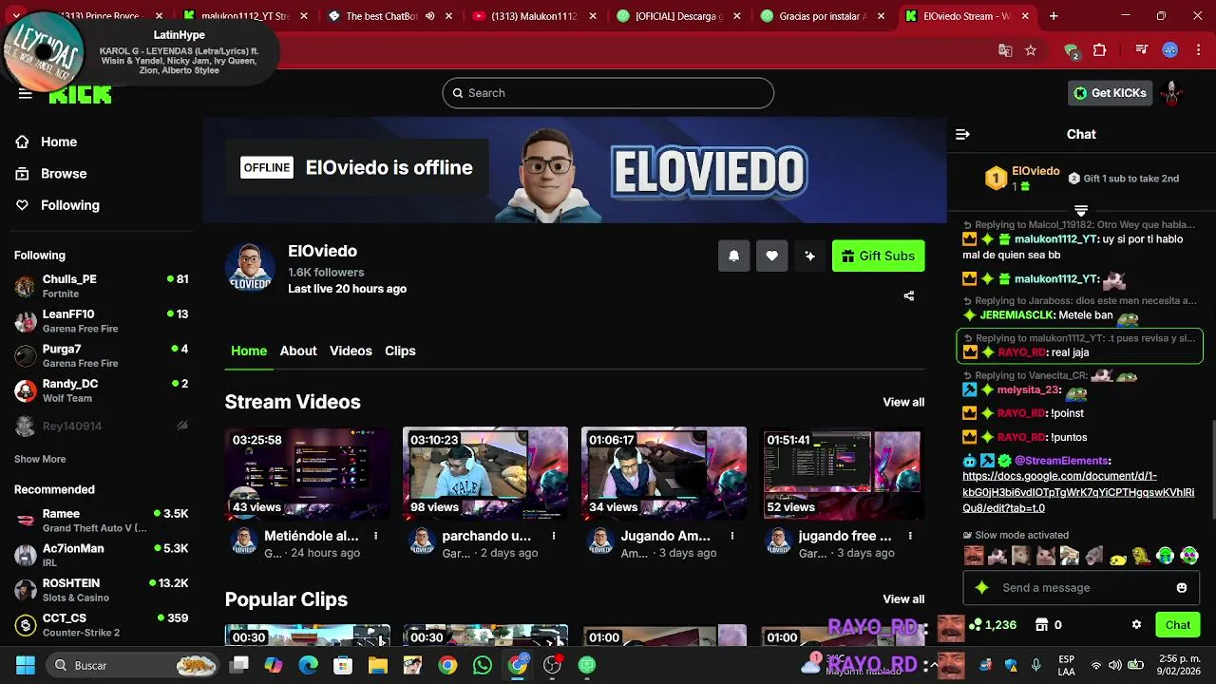Click the volume icon in system tray
This screenshot has height=684, width=1216.
(1114, 665)
